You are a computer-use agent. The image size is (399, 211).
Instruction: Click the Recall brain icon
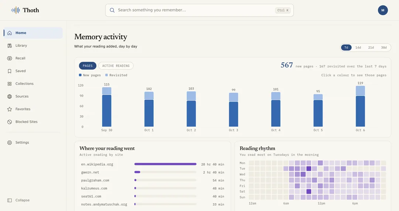pos(10,58)
